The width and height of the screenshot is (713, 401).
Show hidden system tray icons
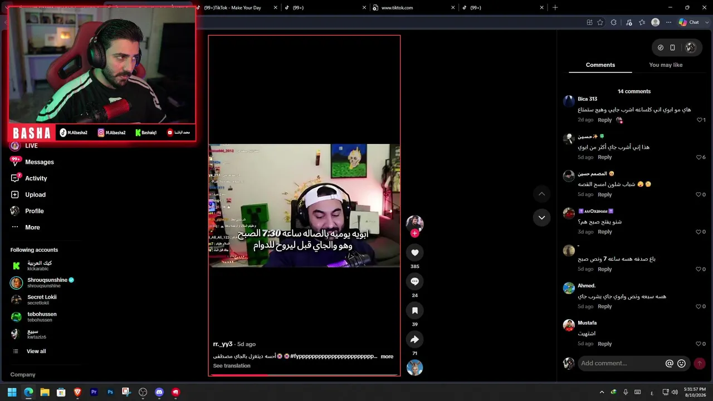point(602,392)
